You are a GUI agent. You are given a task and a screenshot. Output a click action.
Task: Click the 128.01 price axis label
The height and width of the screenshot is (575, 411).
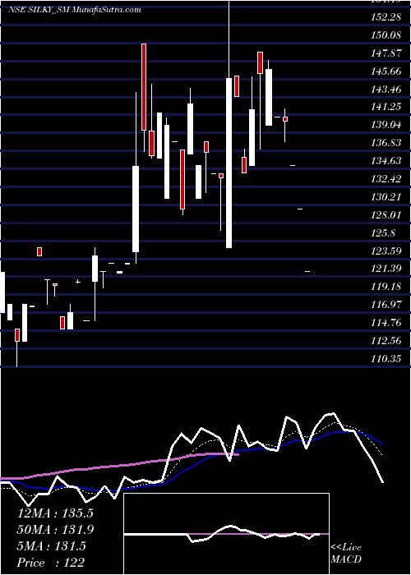tap(387, 215)
